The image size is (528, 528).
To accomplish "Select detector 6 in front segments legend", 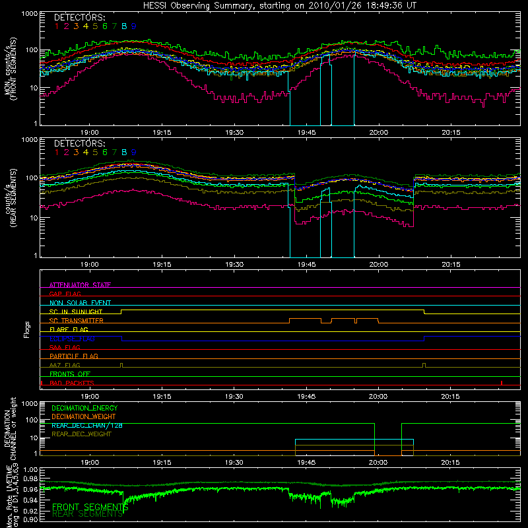I will click(105, 26).
